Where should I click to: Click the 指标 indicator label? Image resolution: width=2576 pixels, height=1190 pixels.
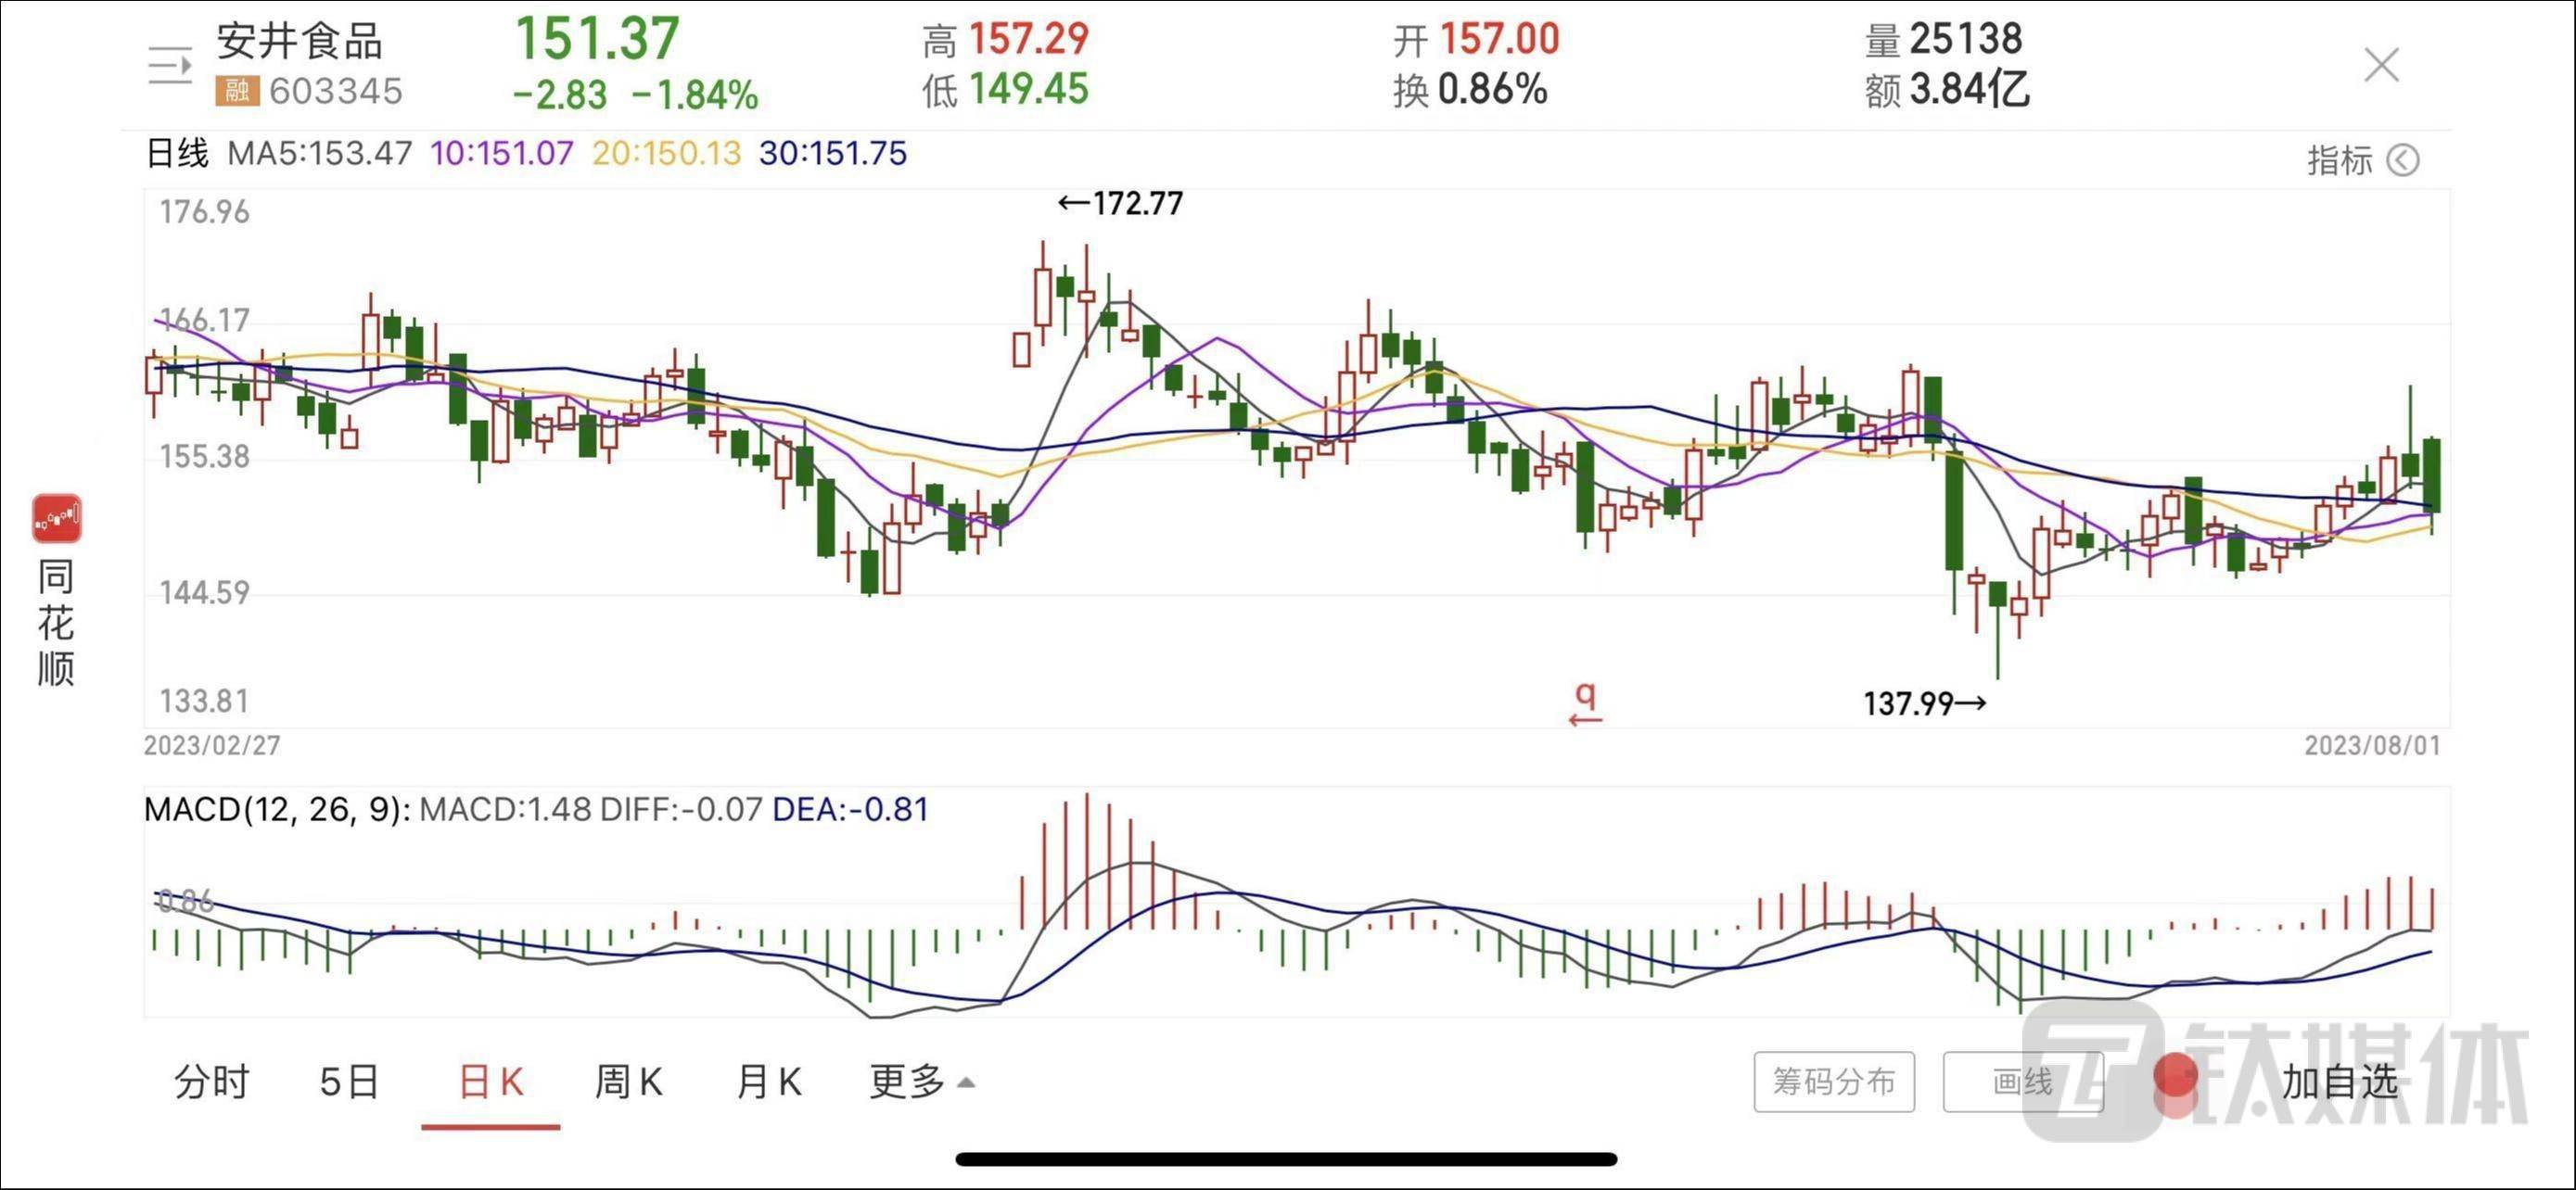tap(2340, 159)
